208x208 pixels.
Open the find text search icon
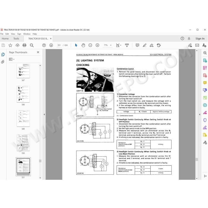click(x=32, y=45)
